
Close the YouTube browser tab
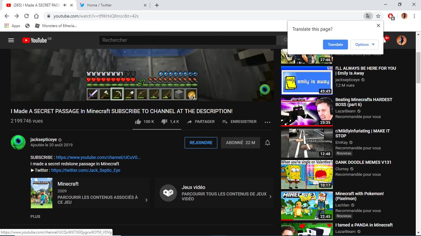click(x=71, y=5)
